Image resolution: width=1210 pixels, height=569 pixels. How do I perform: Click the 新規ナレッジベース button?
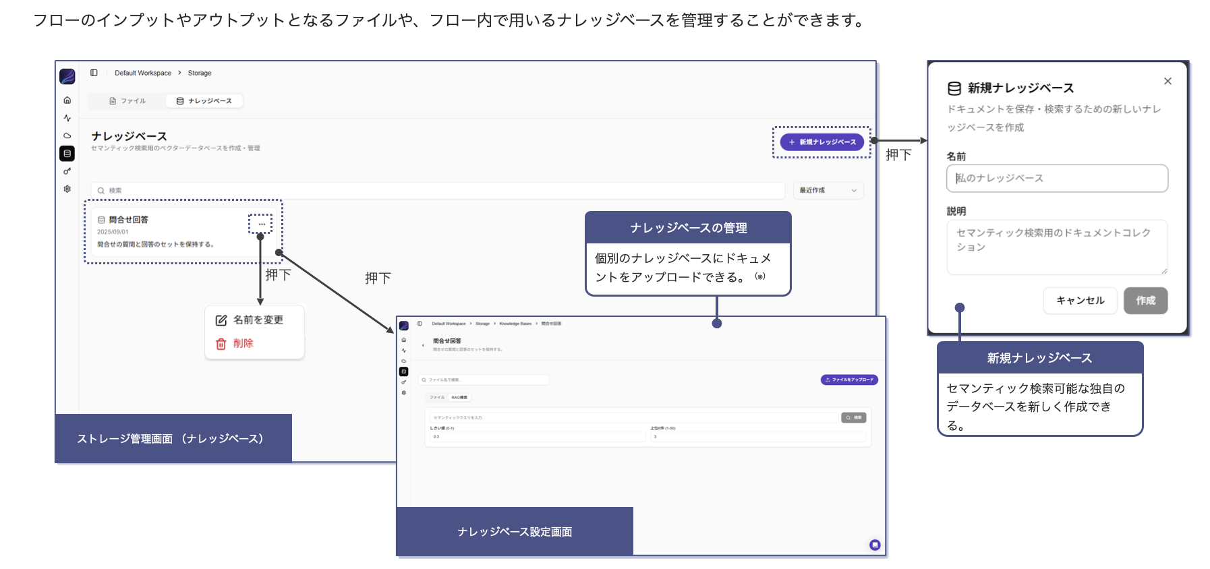click(x=822, y=142)
